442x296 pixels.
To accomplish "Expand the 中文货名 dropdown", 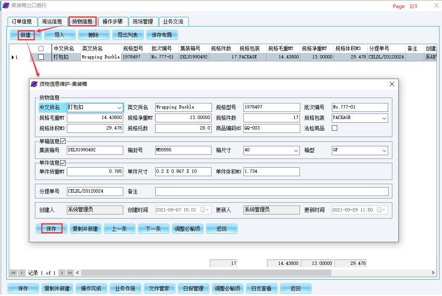I will pos(119,108).
